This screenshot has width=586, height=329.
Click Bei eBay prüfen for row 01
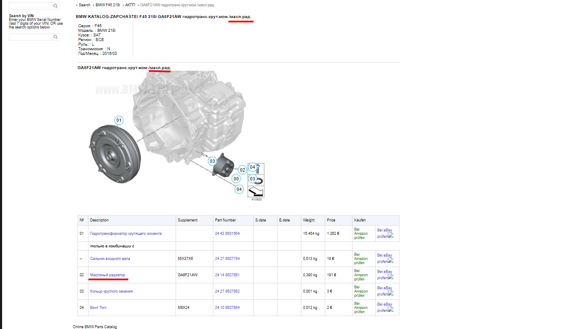click(x=385, y=233)
